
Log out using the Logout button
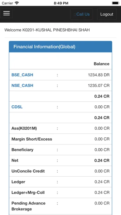click(x=107, y=14)
